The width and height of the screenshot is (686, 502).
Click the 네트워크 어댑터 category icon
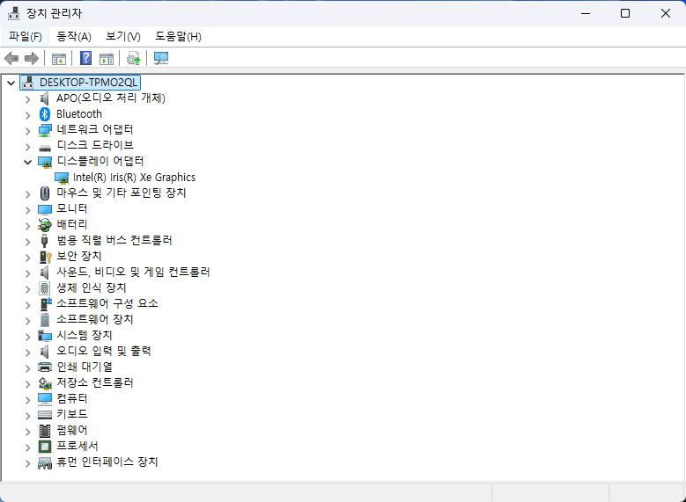click(45, 130)
